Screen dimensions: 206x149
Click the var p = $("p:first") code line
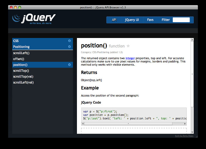click(x=100, y=112)
